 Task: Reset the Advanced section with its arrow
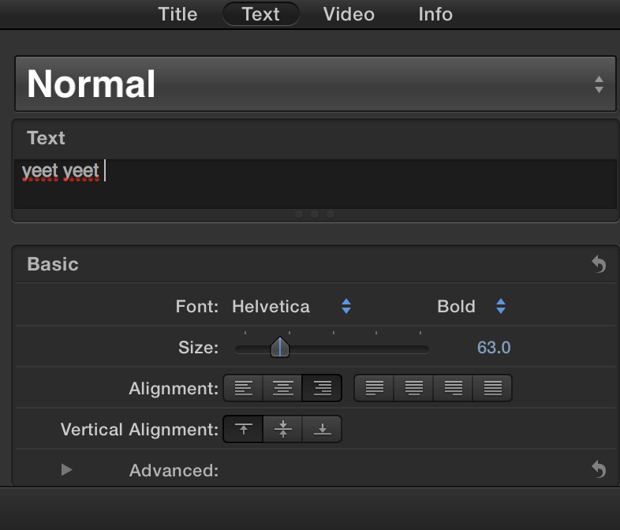(x=599, y=470)
